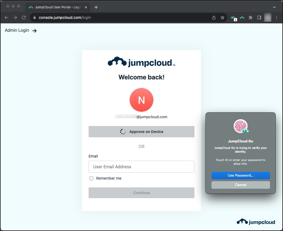The height and width of the screenshot is (231, 283).
Task: Click the square extension icon in the toolbar
Action: 259,17
